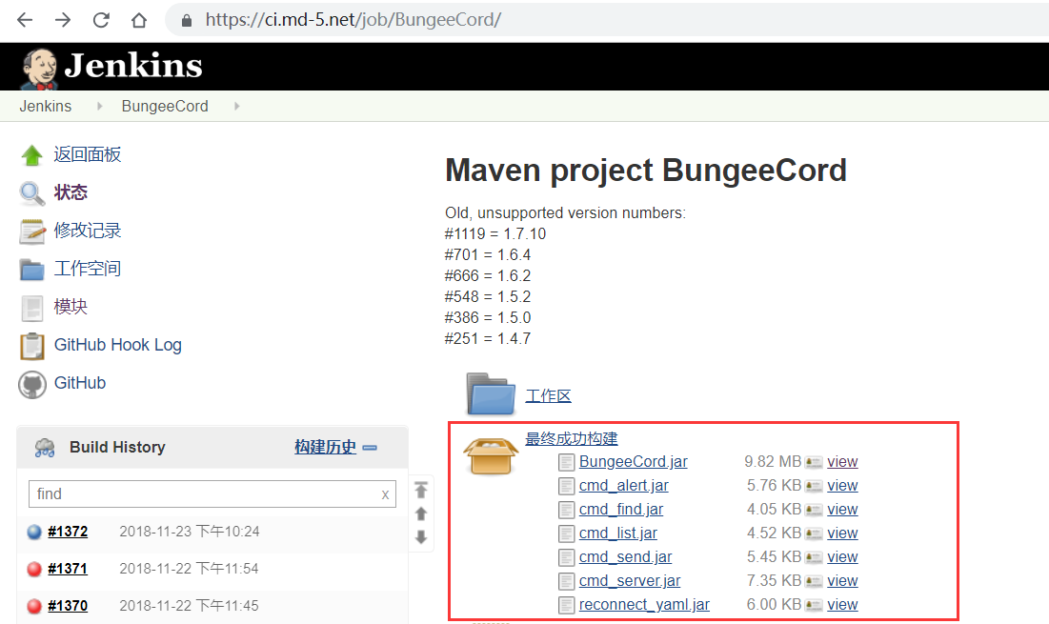
Task: Click the green up-arrow 返回面板 icon
Action: click(x=31, y=155)
